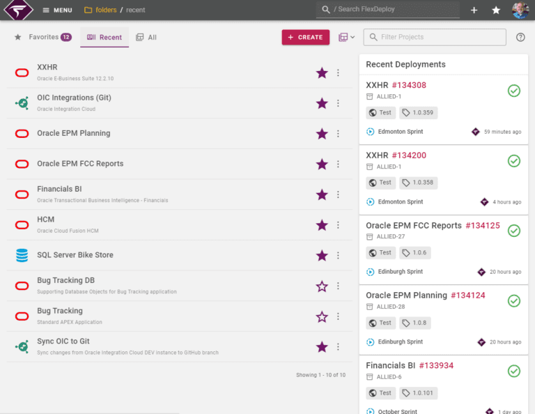Screen dimensions: 535x414
Task: Open the Bug Tracking project title
Action: coord(60,311)
